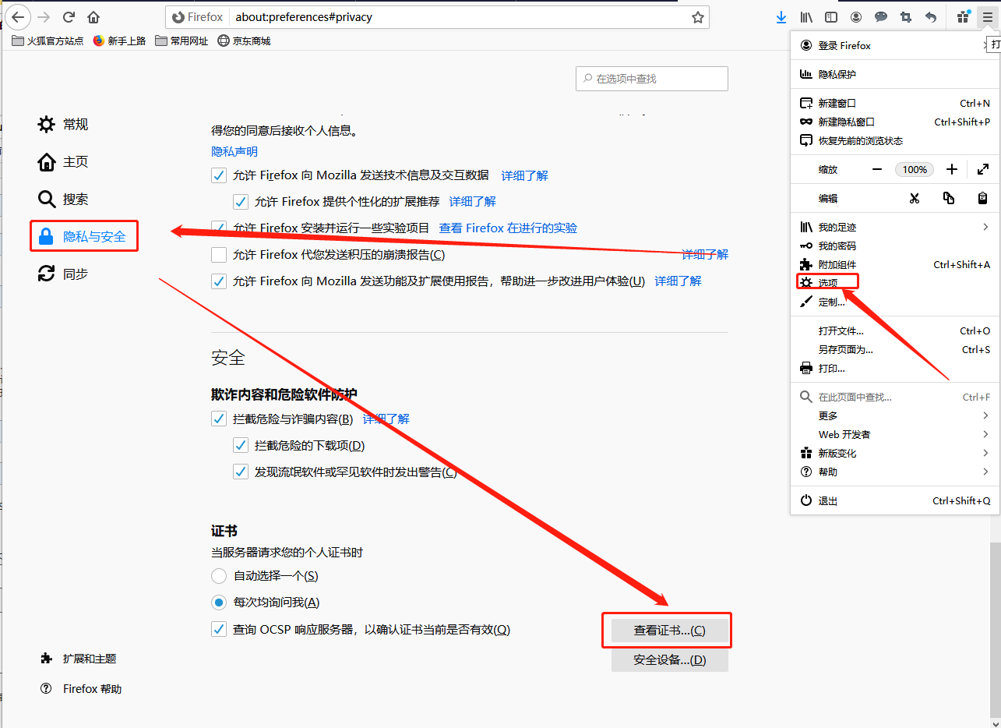Toggle the sidebar toolbar icon
Viewport: 1001px width, 728px height.
click(x=831, y=16)
